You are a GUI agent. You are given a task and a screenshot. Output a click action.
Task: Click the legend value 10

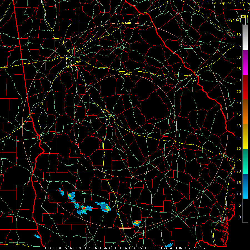point(239,194)
